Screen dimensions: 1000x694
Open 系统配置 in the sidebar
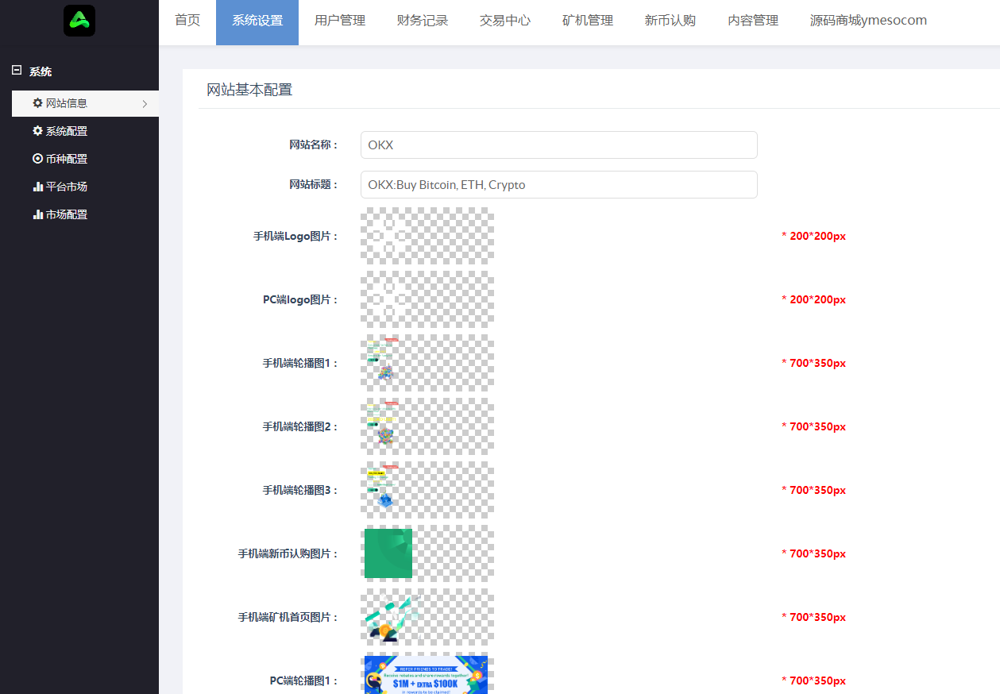[85, 131]
